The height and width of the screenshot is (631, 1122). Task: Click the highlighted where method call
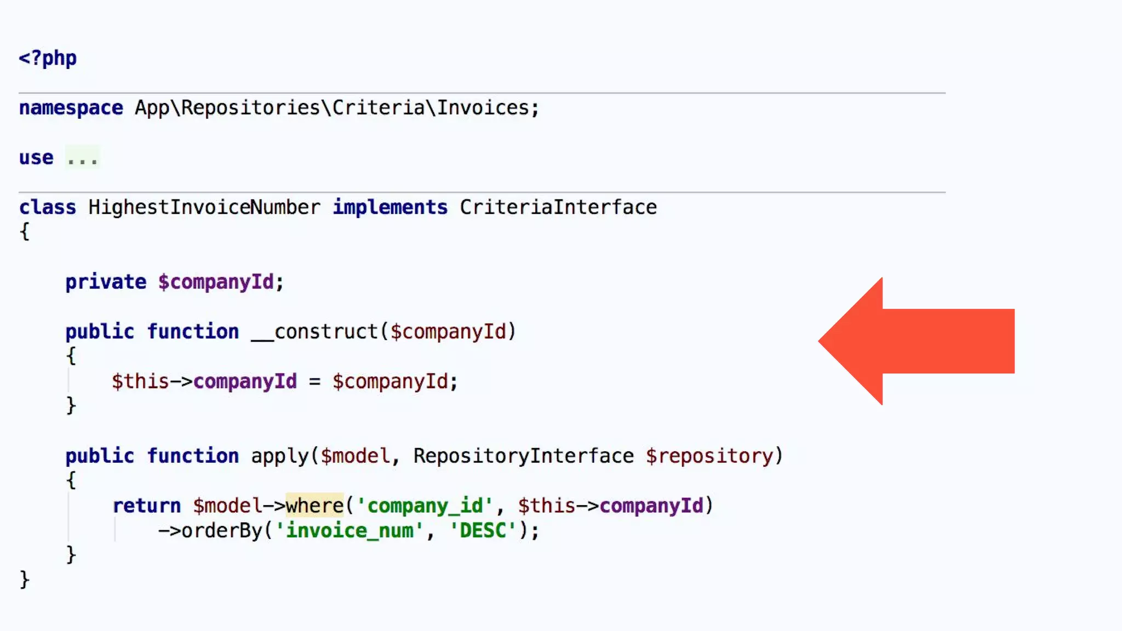314,506
